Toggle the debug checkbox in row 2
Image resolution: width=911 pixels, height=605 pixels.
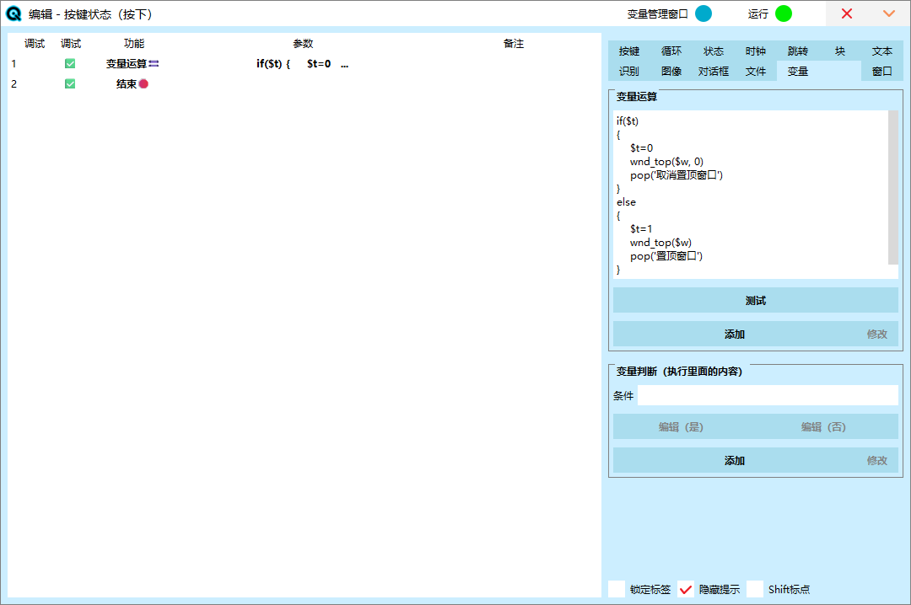[70, 84]
